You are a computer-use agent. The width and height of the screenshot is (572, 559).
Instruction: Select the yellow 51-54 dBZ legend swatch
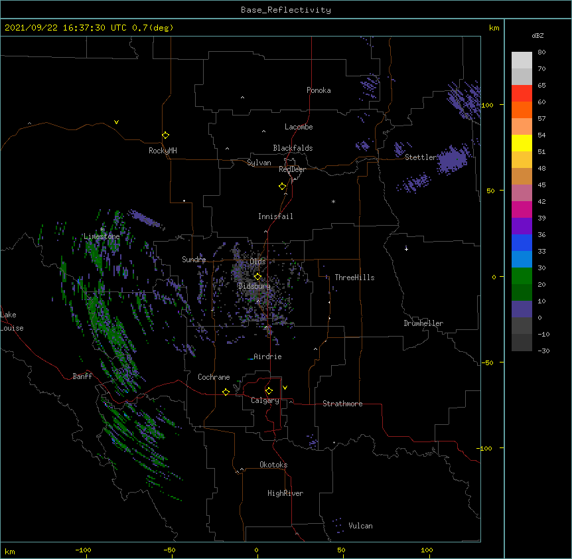click(x=522, y=143)
